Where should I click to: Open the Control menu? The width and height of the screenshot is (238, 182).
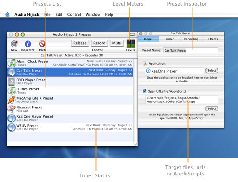tap(74, 14)
